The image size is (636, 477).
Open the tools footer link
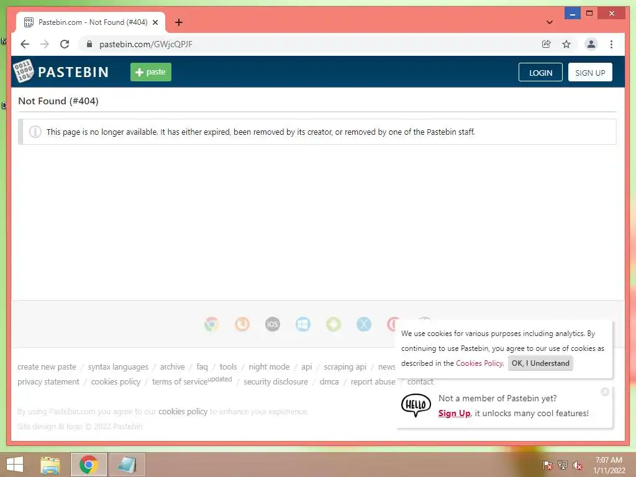click(x=228, y=366)
